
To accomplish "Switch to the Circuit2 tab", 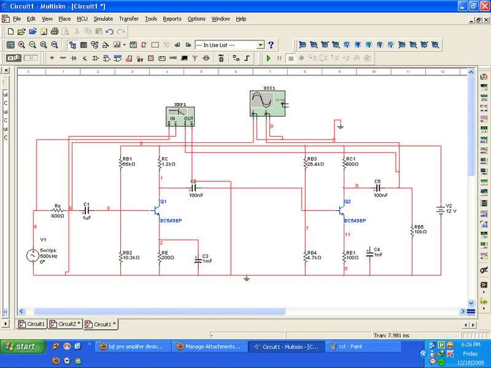I will (x=64, y=324).
